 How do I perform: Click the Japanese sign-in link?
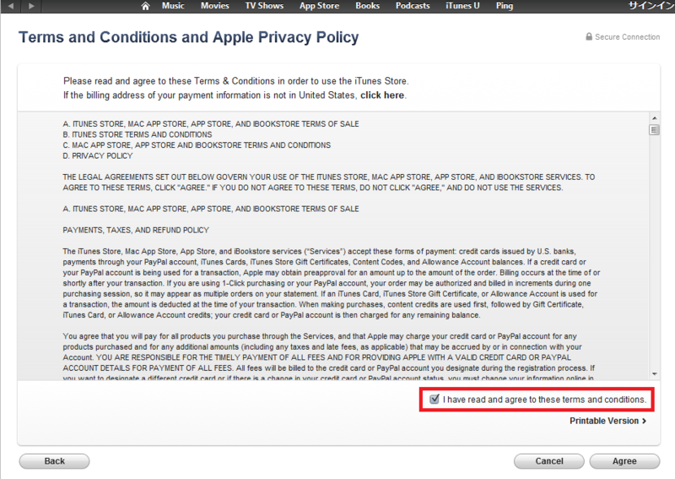651,6
